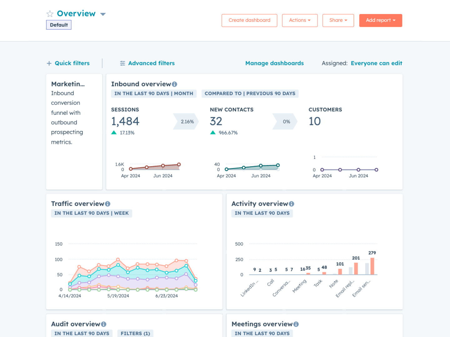Click the Customers value 10

point(315,121)
